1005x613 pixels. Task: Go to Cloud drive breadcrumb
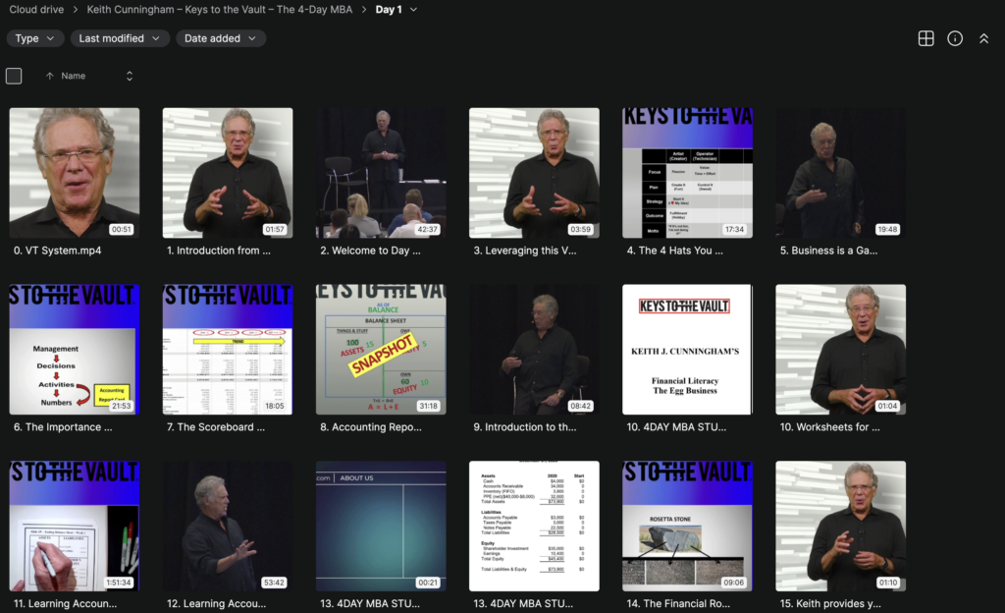click(x=36, y=10)
